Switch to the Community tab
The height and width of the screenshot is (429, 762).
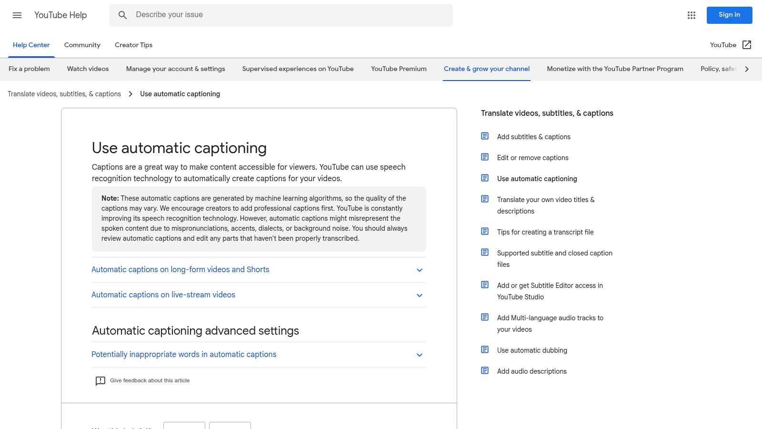point(82,45)
